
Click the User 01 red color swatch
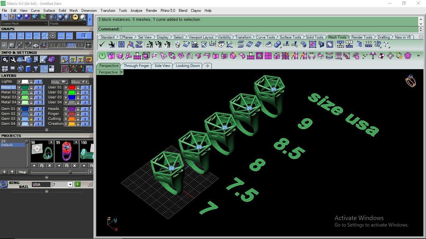pos(72,87)
